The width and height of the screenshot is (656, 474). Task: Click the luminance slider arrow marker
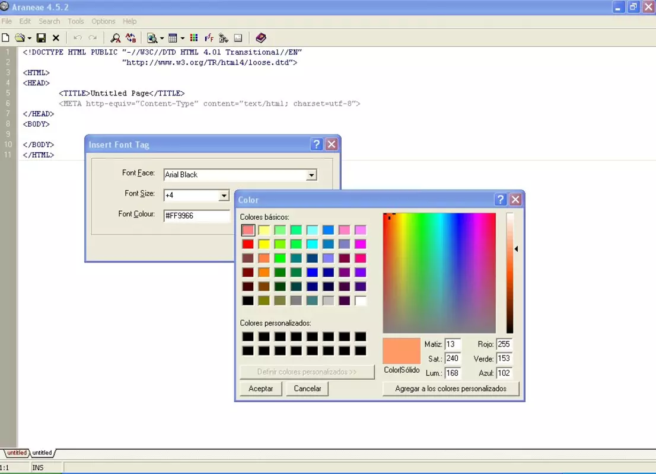click(x=516, y=249)
